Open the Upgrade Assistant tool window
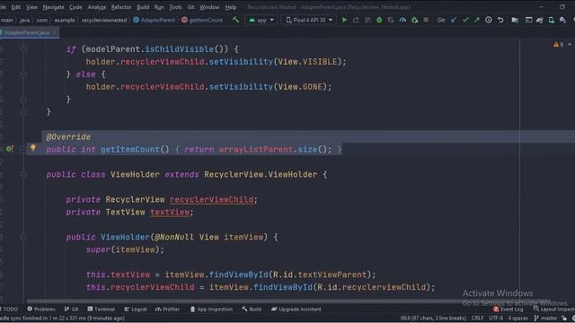The image size is (575, 323). (x=296, y=309)
